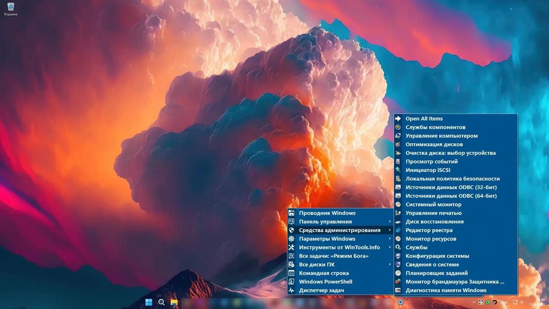
Task: Click the Просмотр событий icon
Action: coord(398,162)
